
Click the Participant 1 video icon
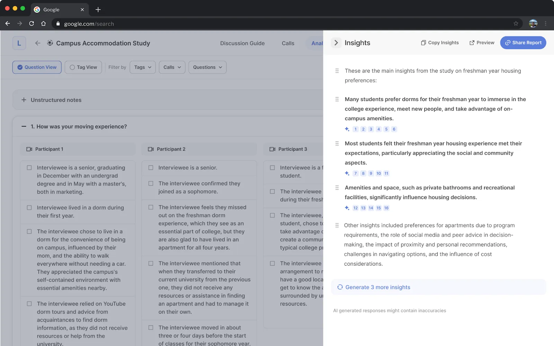(29, 149)
